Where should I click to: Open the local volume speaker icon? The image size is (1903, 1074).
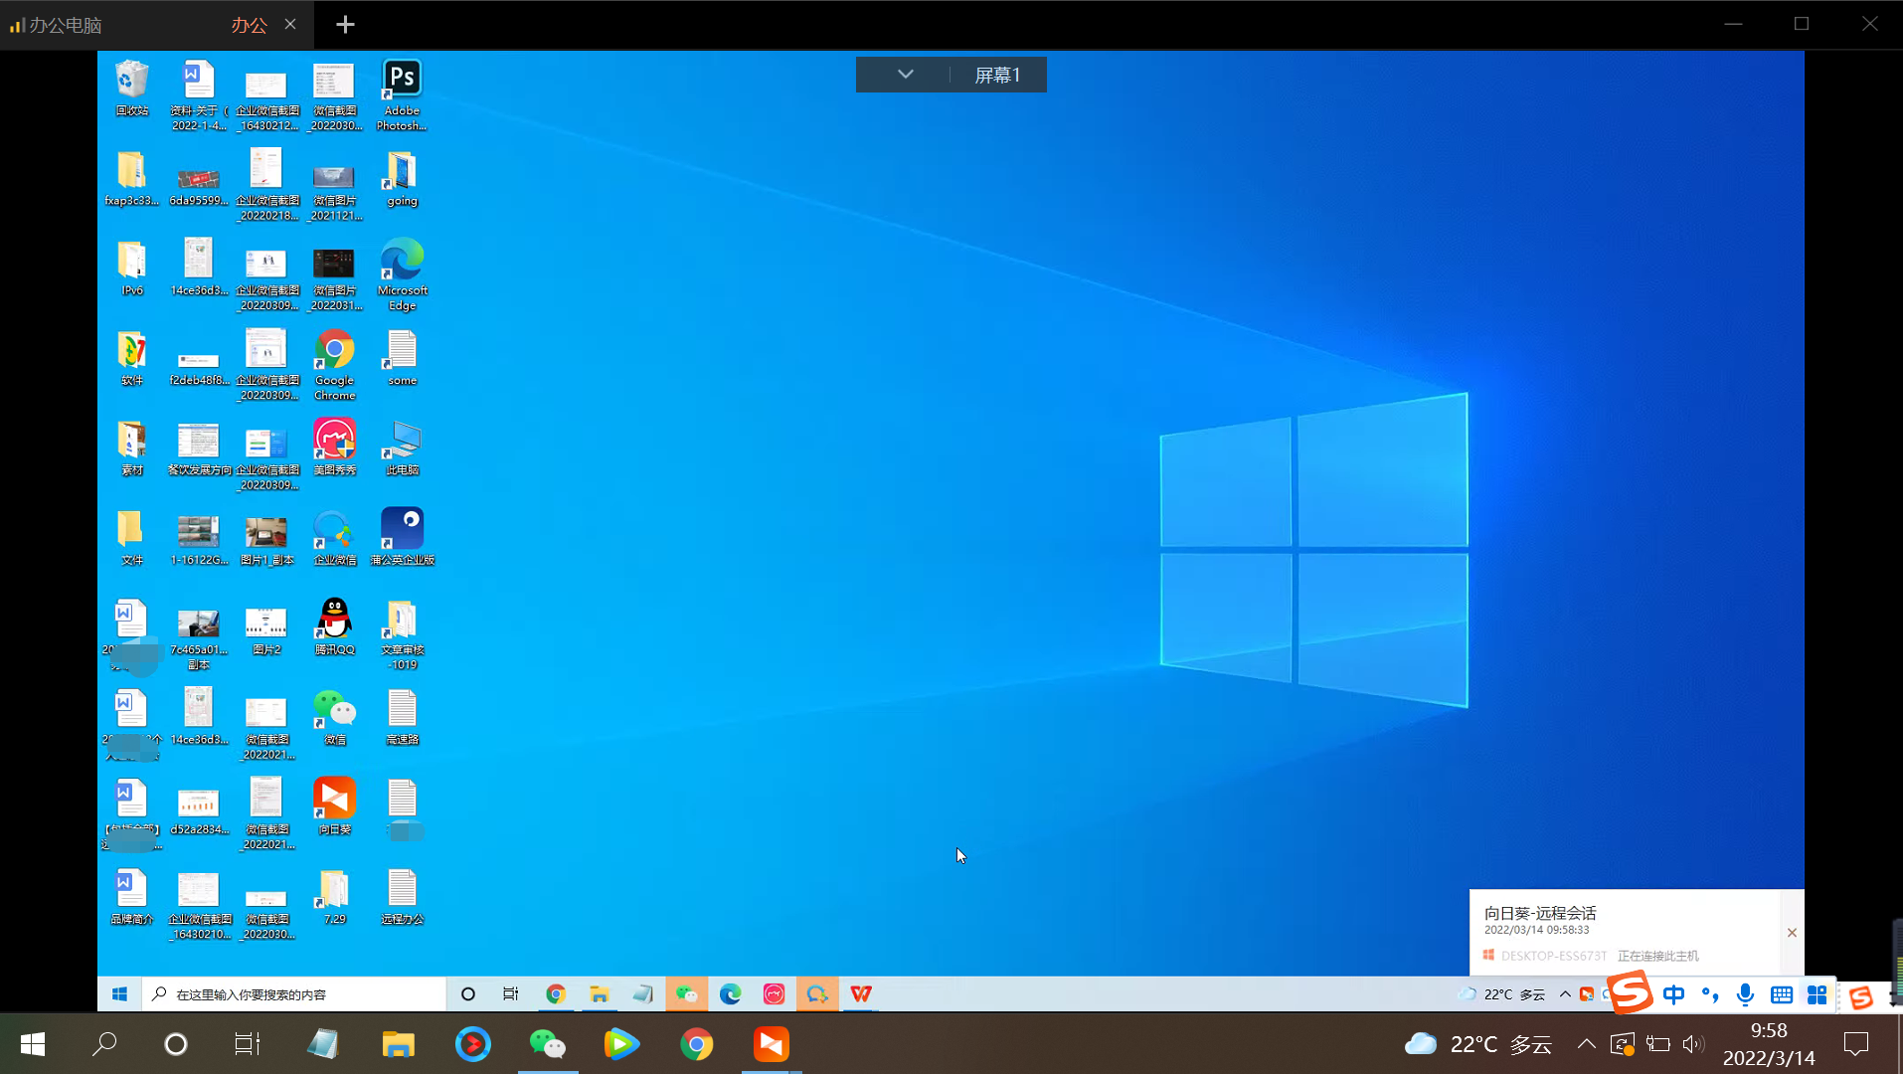point(1692,1043)
